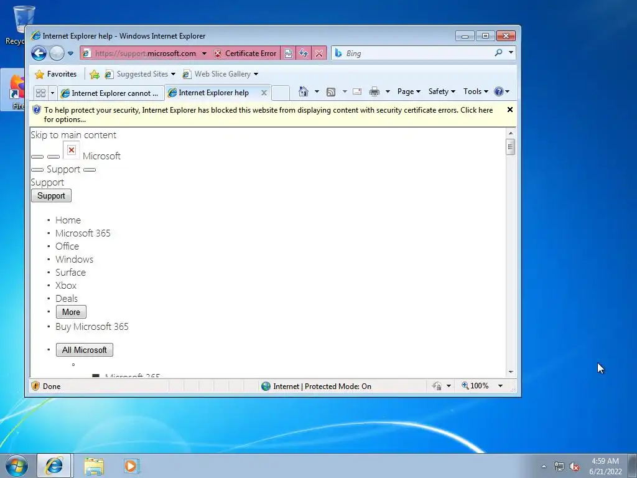Screen dimensions: 637x478
Task: Dismiss the information bar with its X
Action: (x=510, y=110)
